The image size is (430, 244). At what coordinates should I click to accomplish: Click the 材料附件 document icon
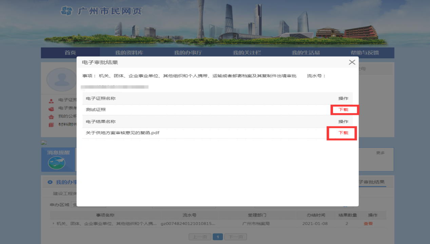51,125
